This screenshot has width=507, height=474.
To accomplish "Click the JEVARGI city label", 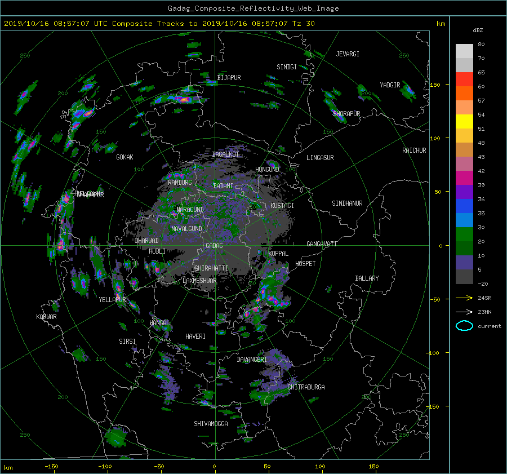I will click(x=348, y=54).
